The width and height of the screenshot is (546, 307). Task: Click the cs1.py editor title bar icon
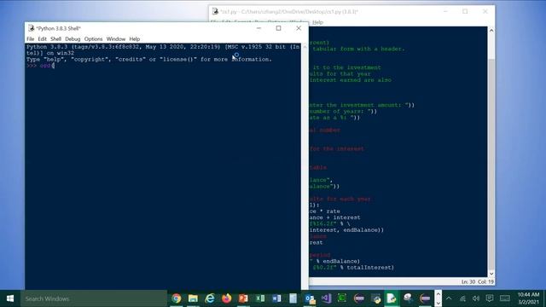click(x=215, y=11)
